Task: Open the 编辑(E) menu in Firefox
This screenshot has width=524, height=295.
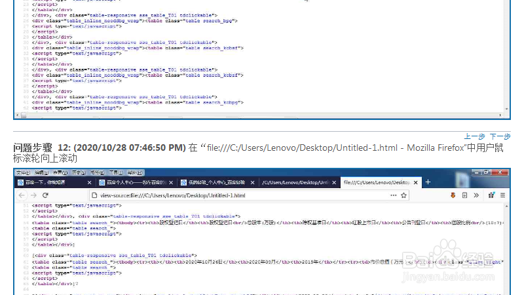Action: click(41, 172)
